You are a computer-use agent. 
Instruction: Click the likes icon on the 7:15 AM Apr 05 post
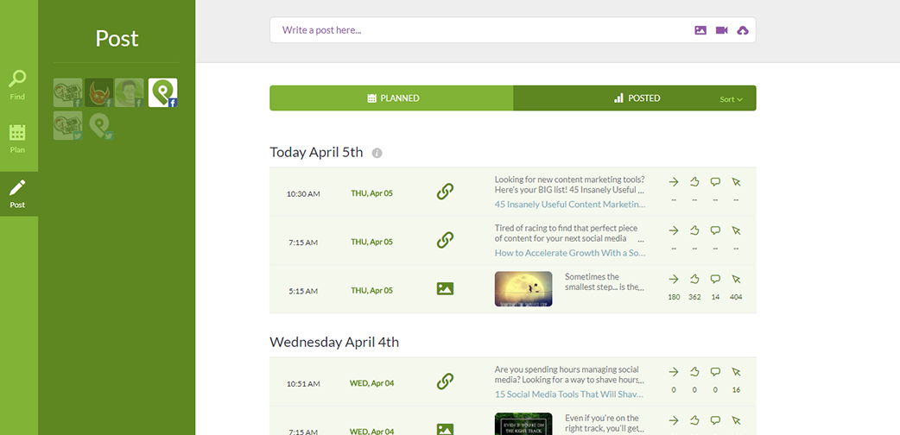point(694,231)
